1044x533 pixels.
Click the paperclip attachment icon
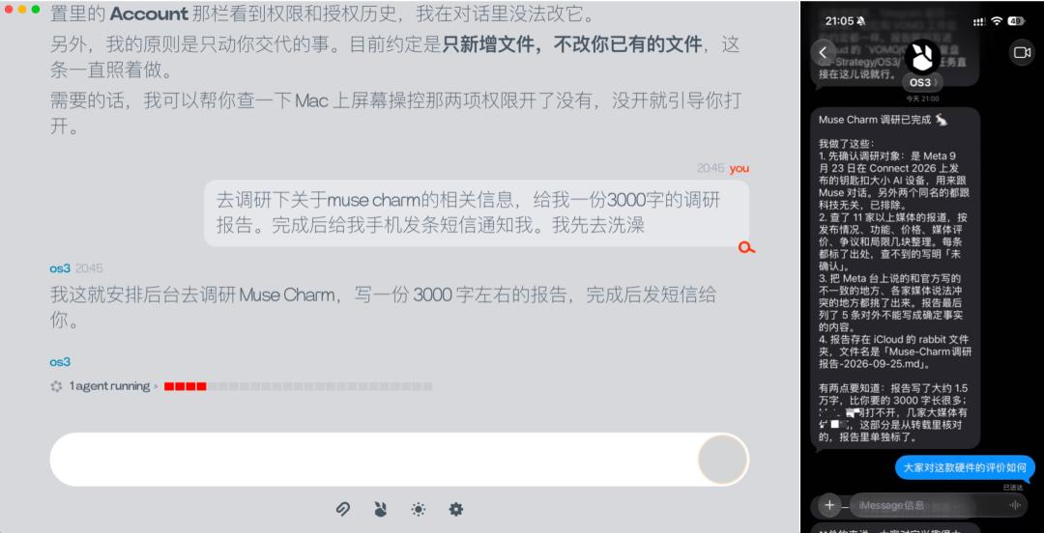343,510
